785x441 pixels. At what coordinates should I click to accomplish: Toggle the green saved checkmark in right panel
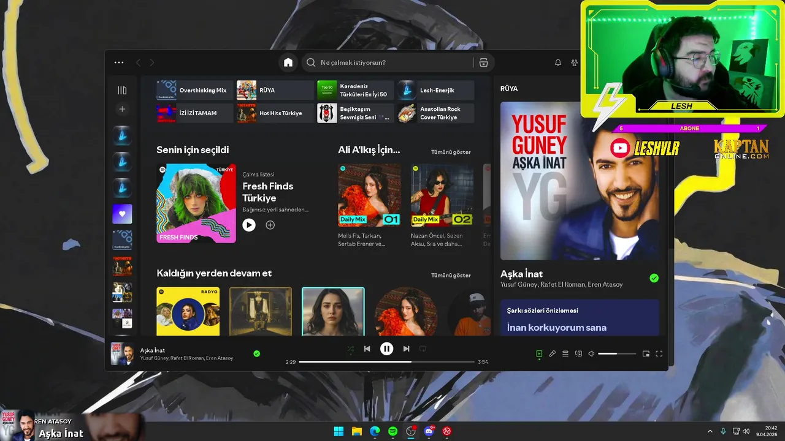654,278
